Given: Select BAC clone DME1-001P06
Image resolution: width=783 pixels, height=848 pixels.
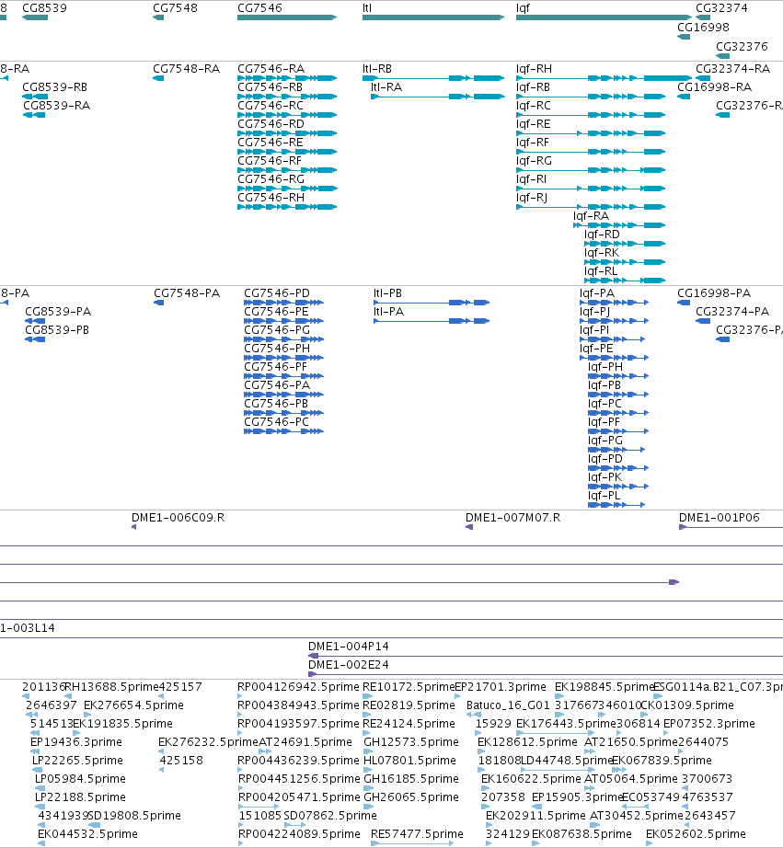Looking at the screenshot, I should [720, 518].
